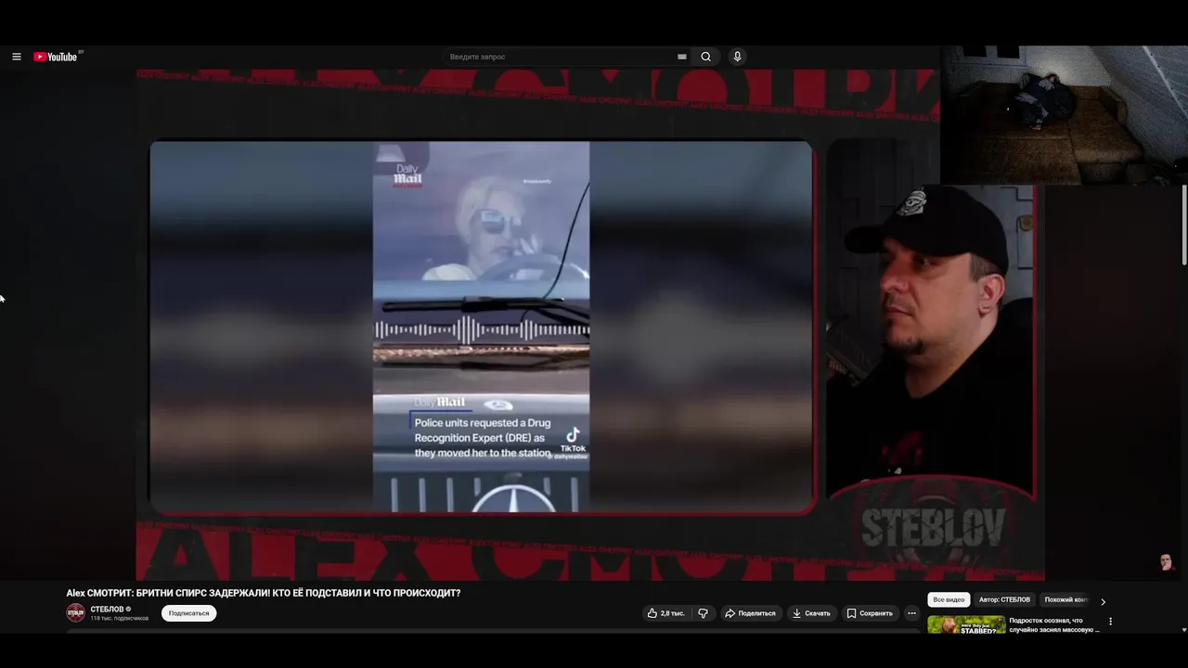This screenshot has width=1188, height=668.
Task: Open 'Подросток осознал, что случайно' video title
Action: pos(1054,625)
